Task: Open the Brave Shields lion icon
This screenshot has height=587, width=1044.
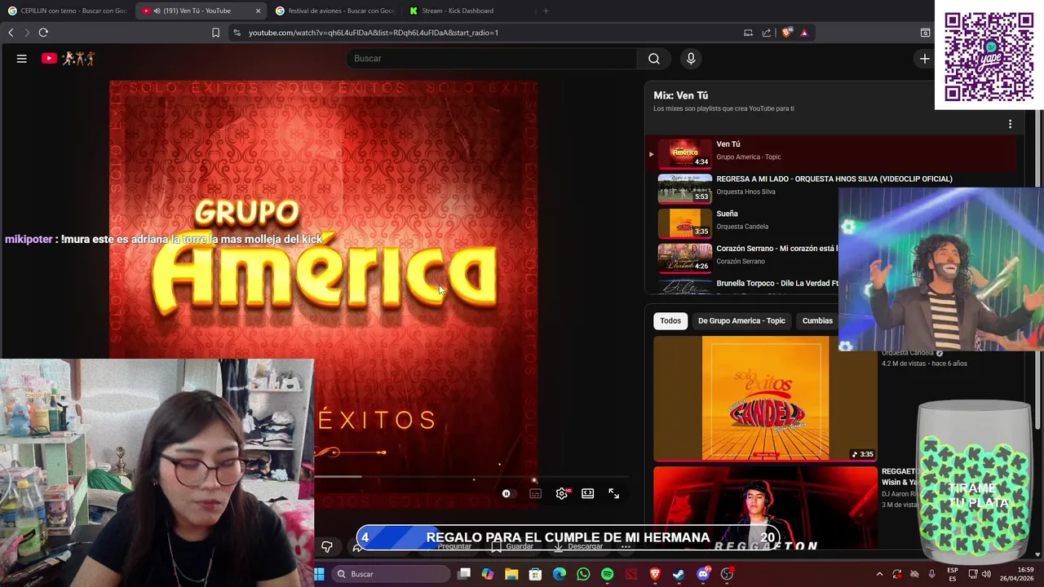Action: click(x=786, y=33)
